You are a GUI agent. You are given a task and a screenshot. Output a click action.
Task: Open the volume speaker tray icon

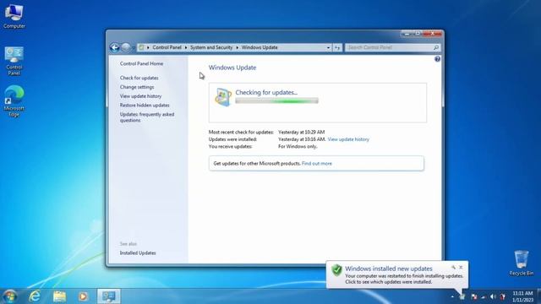pyautogui.click(x=493, y=296)
